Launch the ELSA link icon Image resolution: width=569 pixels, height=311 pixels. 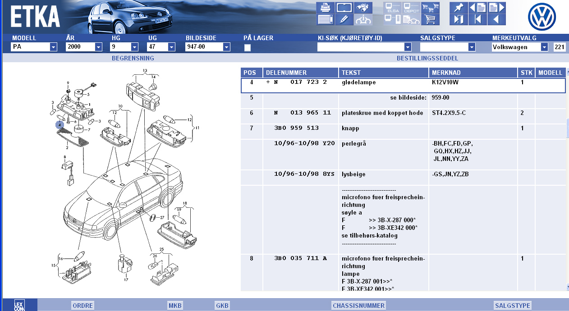pos(392,8)
